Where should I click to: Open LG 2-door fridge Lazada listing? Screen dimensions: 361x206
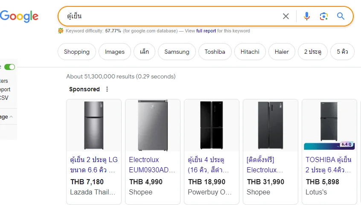click(94, 165)
